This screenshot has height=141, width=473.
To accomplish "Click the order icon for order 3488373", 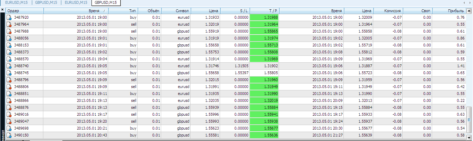I will [10, 52].
